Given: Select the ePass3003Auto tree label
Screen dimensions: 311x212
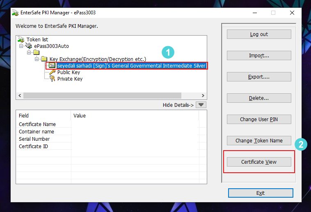Looking at the screenshot, I should [x=51, y=46].
